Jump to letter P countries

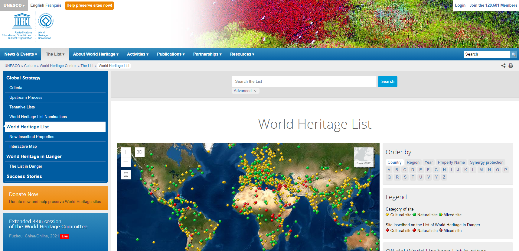pyautogui.click(x=505, y=170)
